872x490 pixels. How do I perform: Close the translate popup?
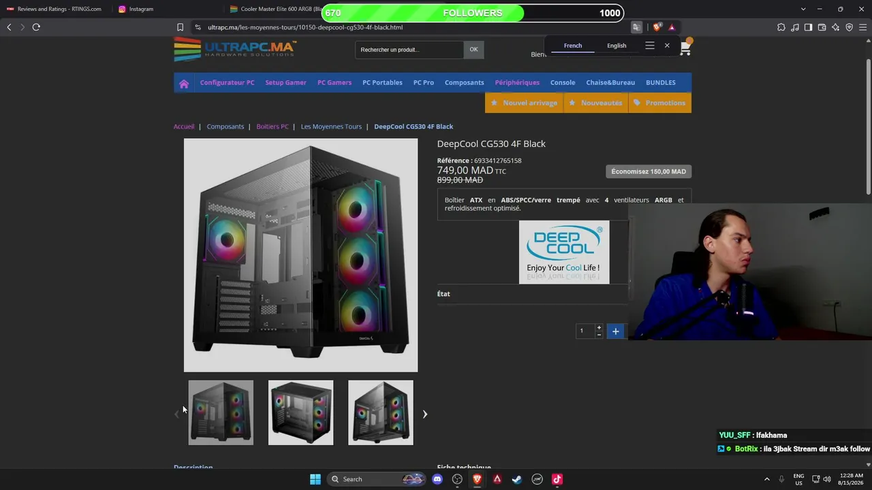pos(667,46)
